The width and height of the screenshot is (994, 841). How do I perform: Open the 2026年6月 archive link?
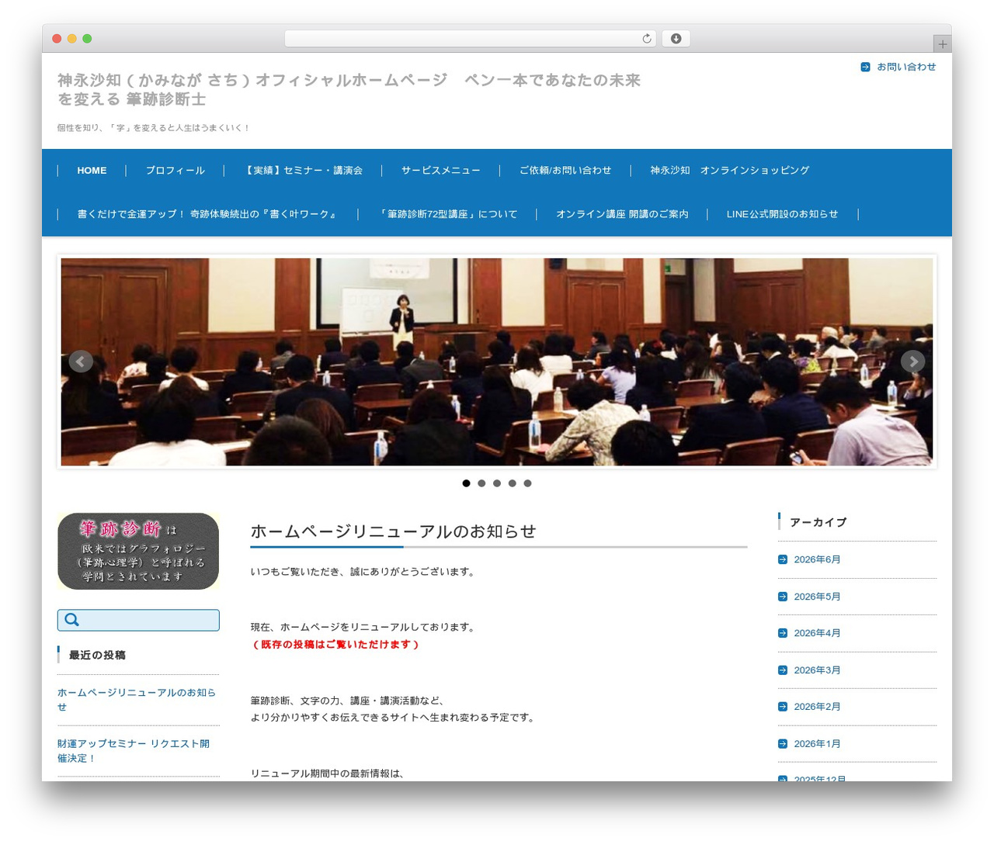(817, 559)
